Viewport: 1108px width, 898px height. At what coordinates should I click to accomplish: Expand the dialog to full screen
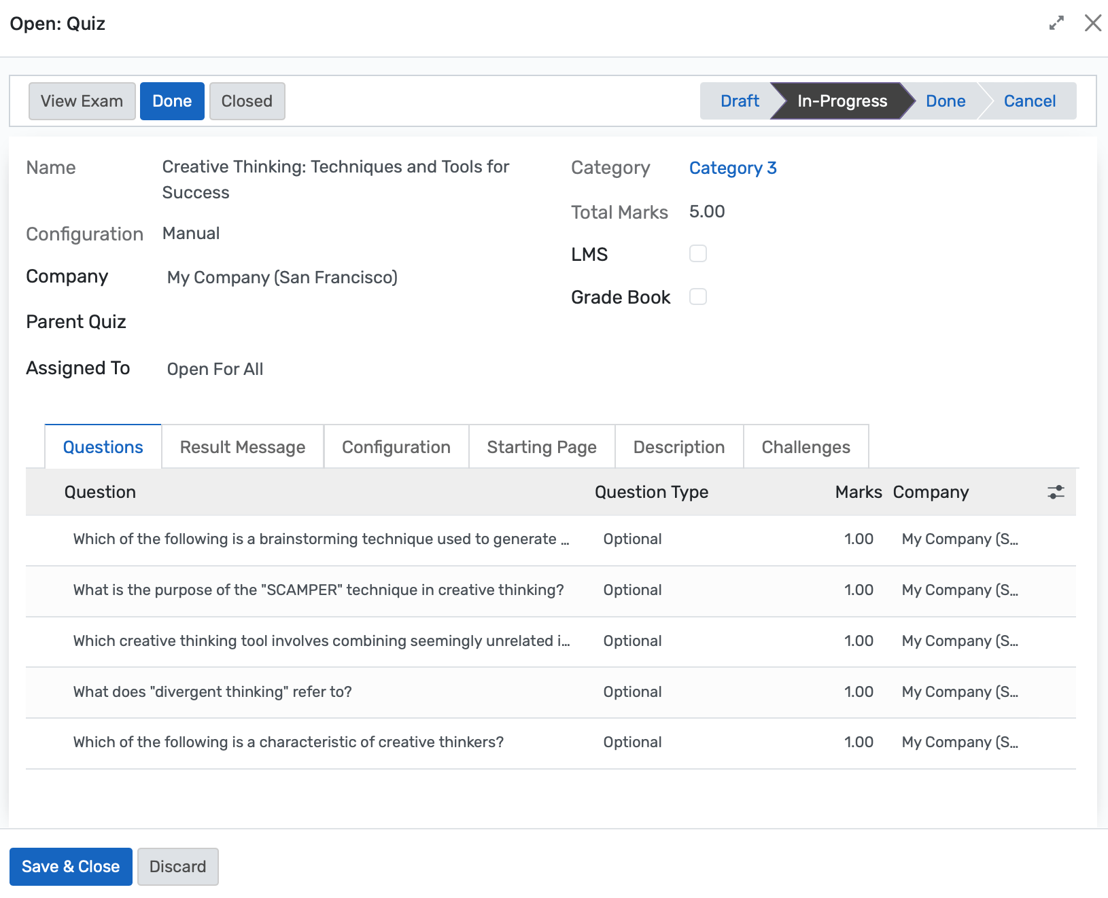pyautogui.click(x=1056, y=23)
